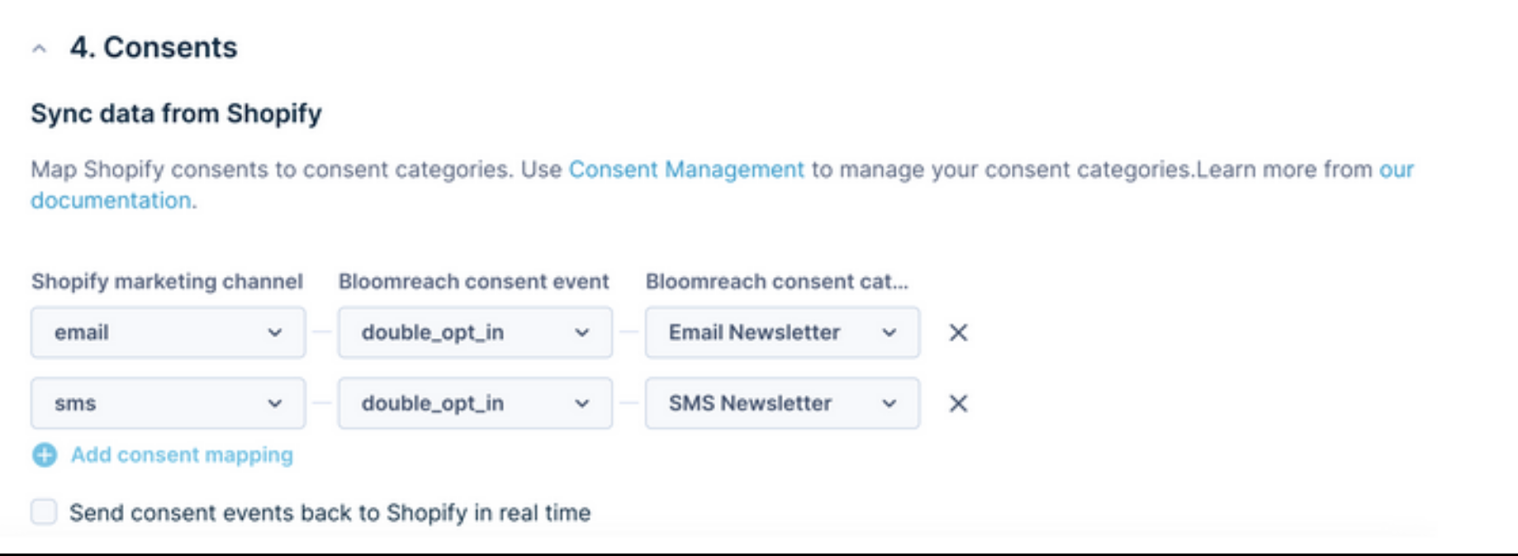The image size is (1518, 556).
Task: Open the SMS Newsletter consent category dropdown
Action: 780,403
